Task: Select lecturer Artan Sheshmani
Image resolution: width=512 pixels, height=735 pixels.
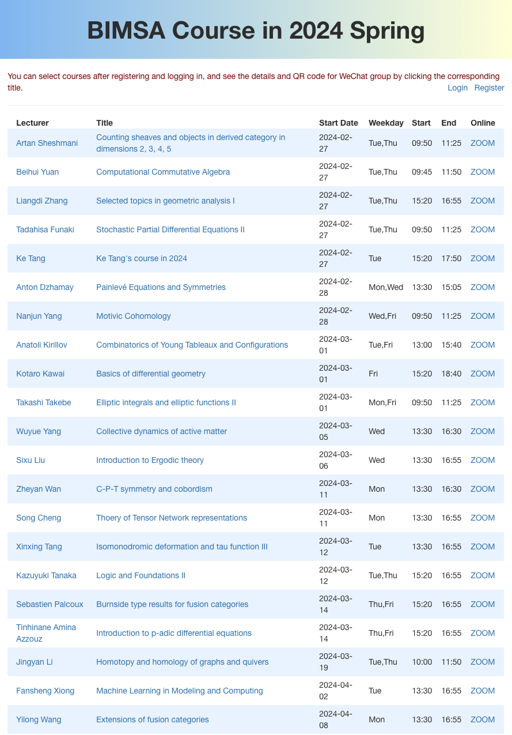Action: (47, 143)
